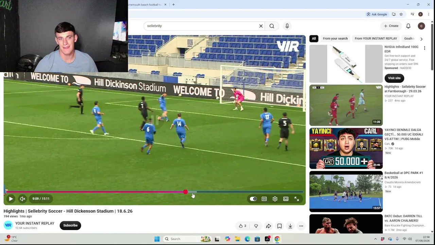Screen dimensions: 435x245
Task: Open the Basketball at DPC PARK thumbnail
Action: point(346,192)
